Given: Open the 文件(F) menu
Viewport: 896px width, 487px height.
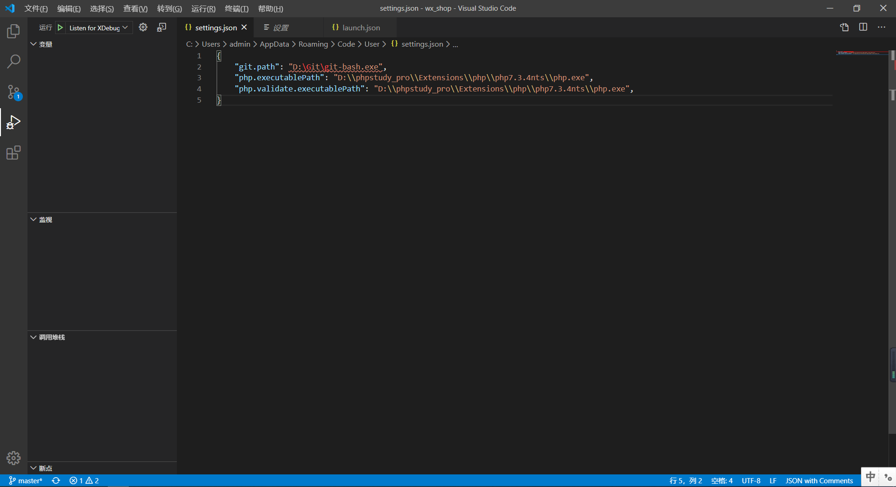Looking at the screenshot, I should (36, 8).
